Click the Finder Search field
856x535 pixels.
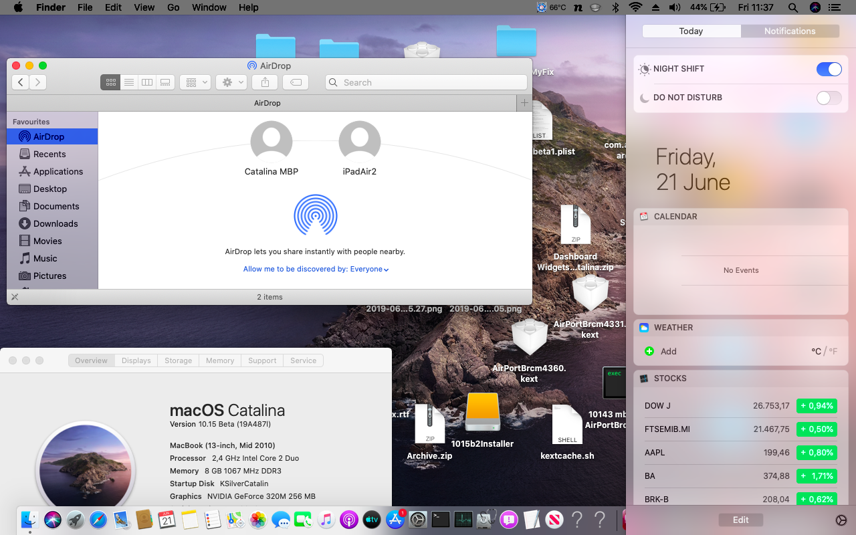pos(426,82)
